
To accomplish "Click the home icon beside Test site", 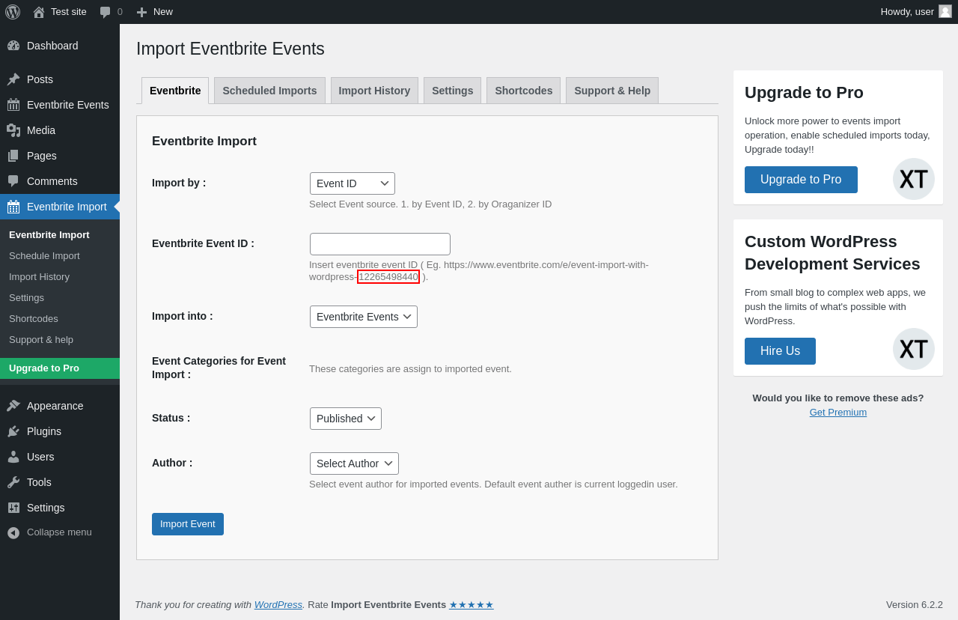I will coord(39,12).
